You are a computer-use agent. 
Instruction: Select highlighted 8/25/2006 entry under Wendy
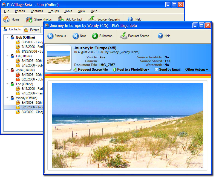(24, 107)
